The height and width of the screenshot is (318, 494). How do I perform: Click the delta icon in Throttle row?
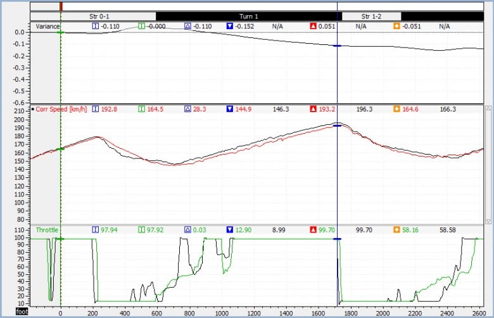(x=187, y=230)
